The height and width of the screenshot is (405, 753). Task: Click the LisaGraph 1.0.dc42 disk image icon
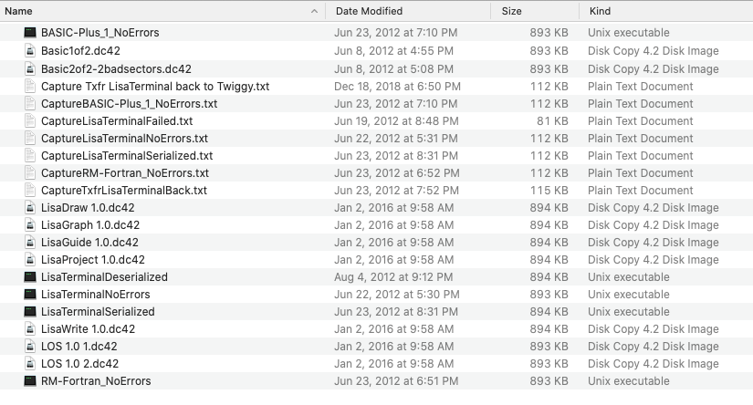coord(30,225)
